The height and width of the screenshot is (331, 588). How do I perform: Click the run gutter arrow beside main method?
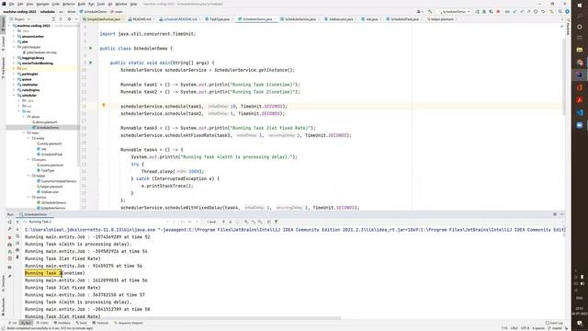[x=90, y=63]
